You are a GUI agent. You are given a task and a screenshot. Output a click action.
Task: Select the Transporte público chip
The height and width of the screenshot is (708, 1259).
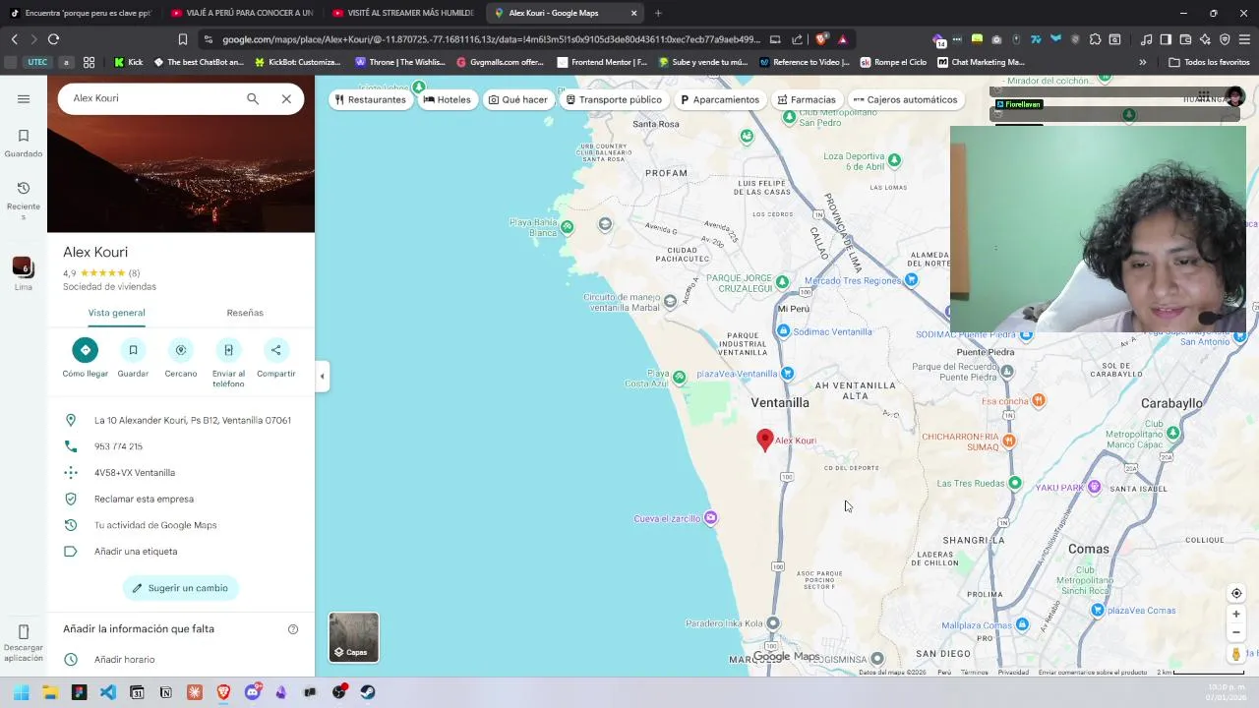coord(614,99)
